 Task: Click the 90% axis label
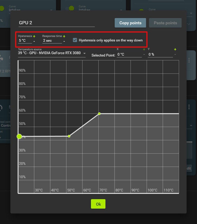coord(22,70)
